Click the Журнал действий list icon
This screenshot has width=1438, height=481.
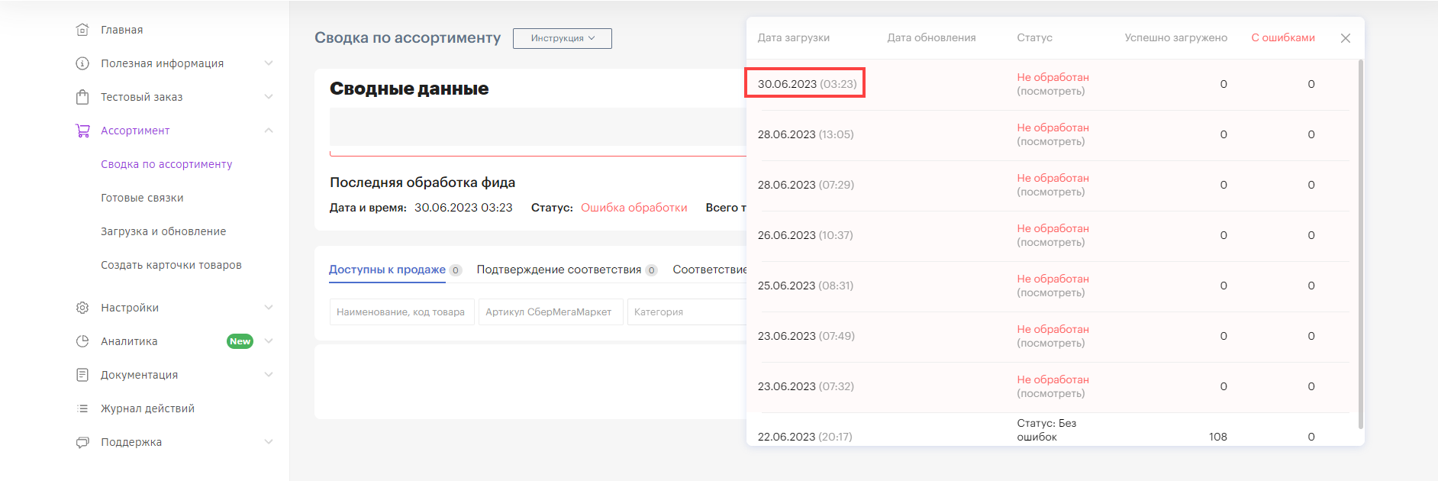point(82,408)
